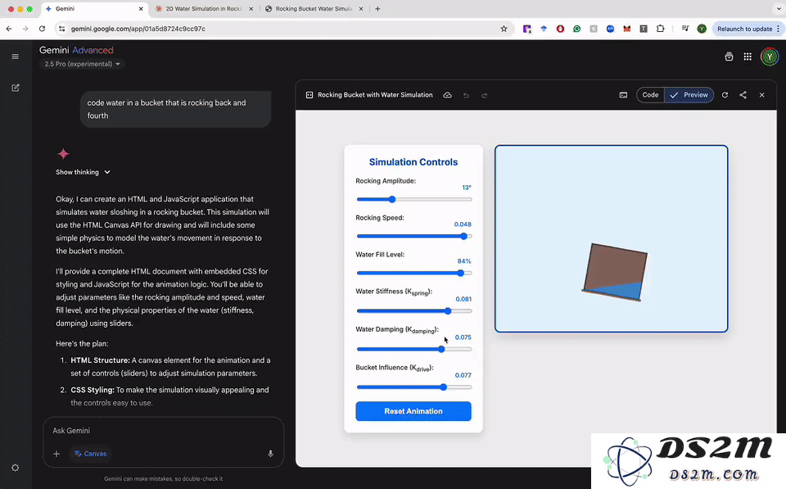Click the cloud save icon in canvas header
The height and width of the screenshot is (489, 786).
click(x=447, y=95)
